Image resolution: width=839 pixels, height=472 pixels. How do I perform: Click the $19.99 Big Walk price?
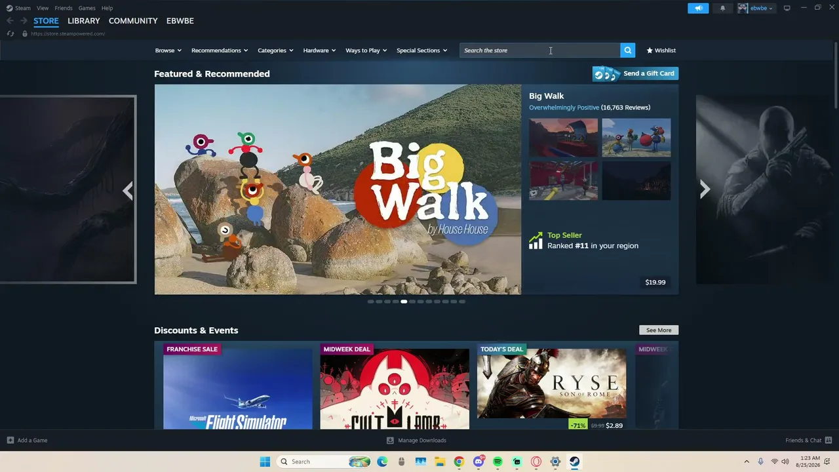coord(655,283)
